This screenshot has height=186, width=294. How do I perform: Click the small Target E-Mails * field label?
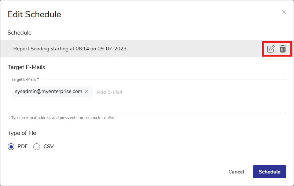click(x=25, y=79)
